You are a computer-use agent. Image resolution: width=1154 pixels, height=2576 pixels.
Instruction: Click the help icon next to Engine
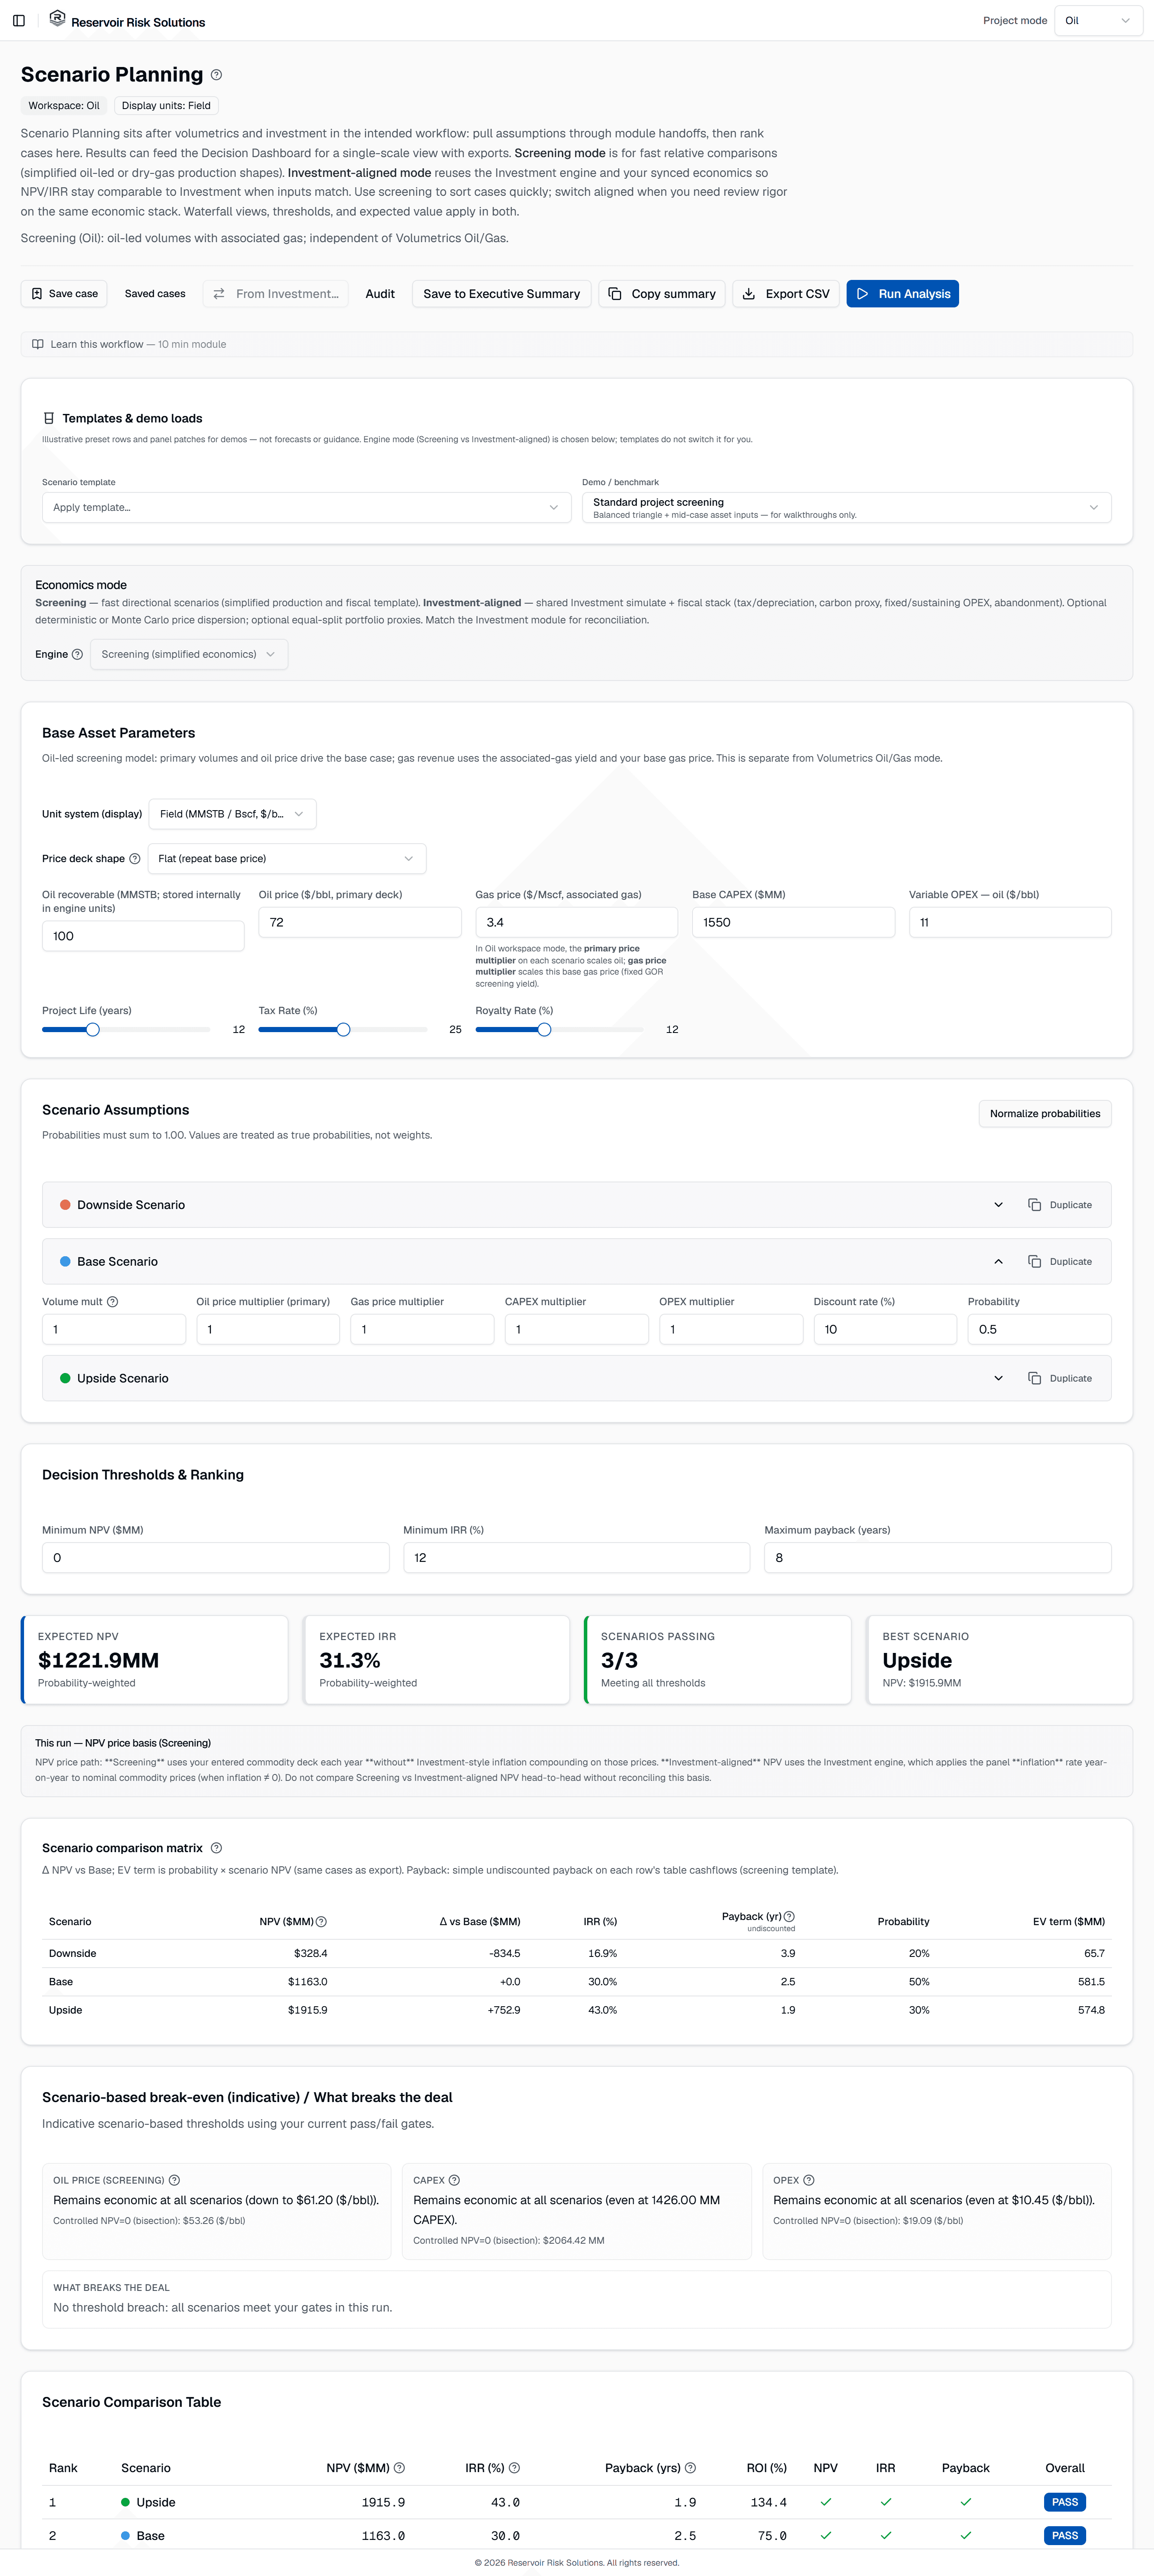pos(77,654)
